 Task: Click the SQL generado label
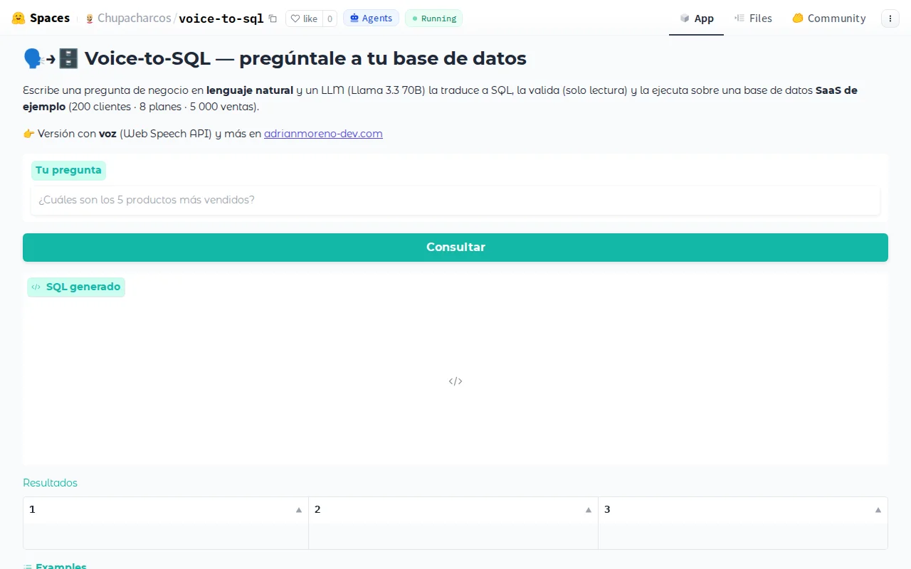coord(76,287)
